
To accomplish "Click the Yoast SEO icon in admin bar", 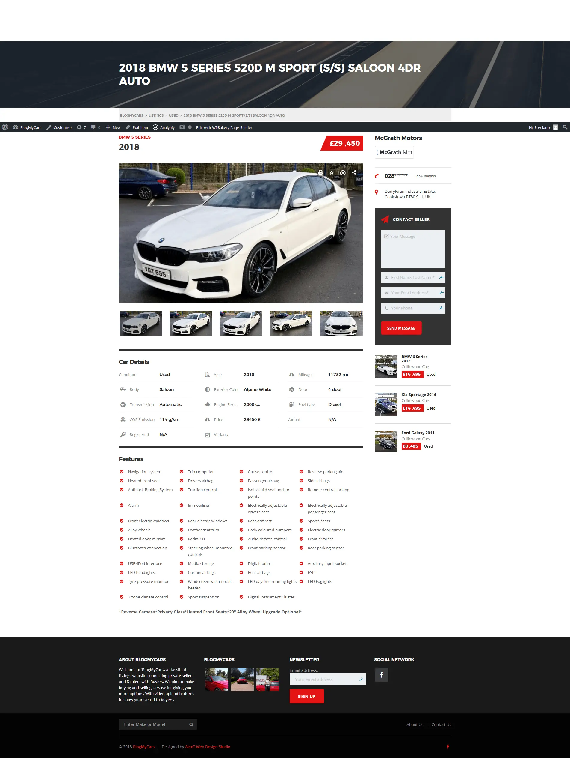I will pyautogui.click(x=182, y=127).
